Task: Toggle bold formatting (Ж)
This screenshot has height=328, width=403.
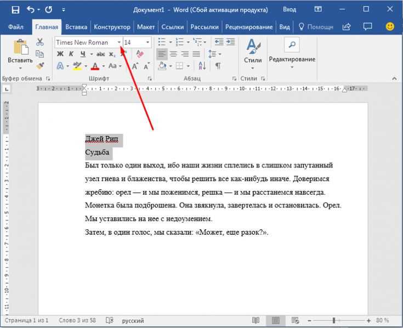Action: (x=60, y=54)
